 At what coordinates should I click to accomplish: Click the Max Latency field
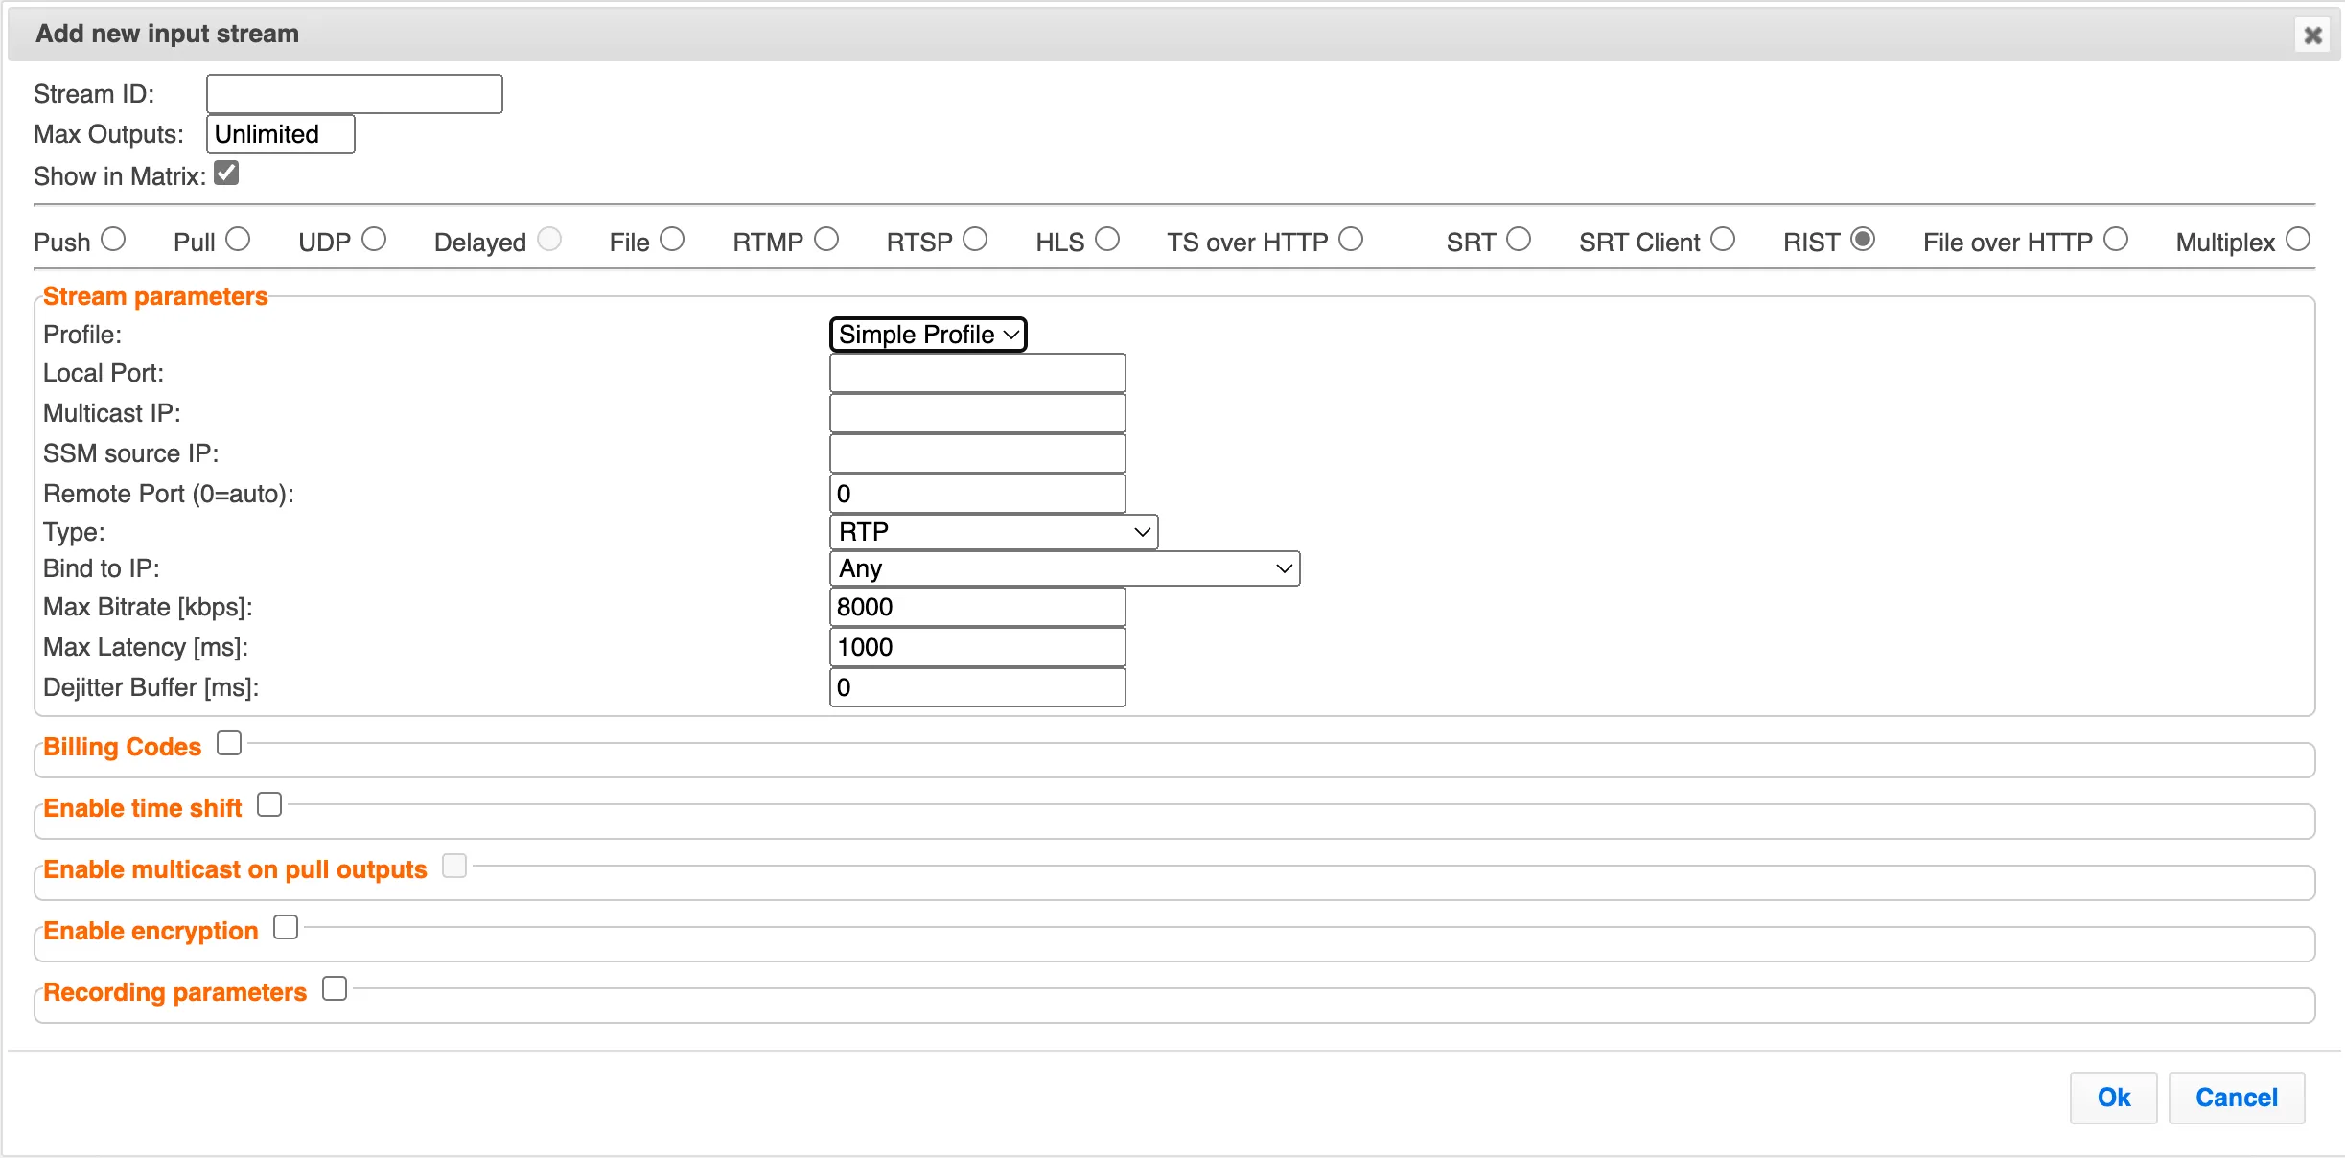click(977, 647)
